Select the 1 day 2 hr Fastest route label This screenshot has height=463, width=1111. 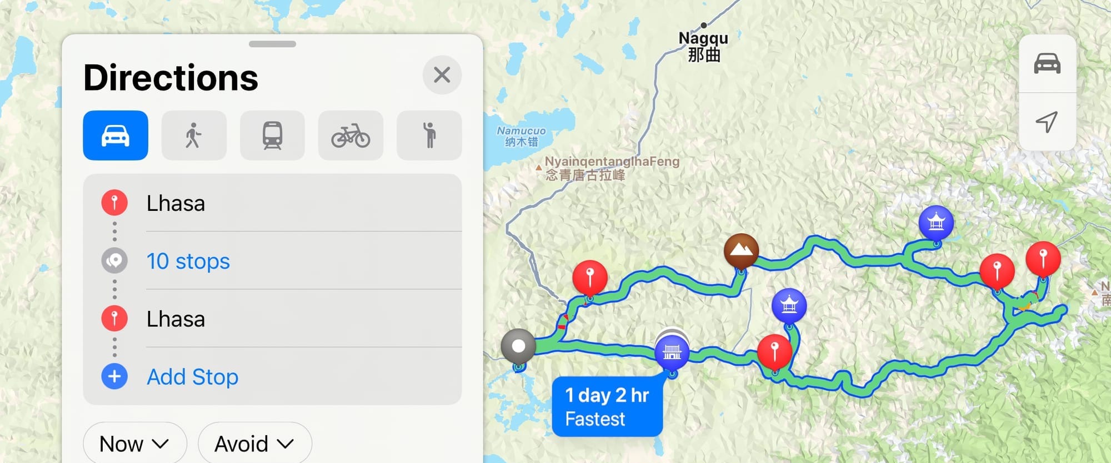pos(607,406)
